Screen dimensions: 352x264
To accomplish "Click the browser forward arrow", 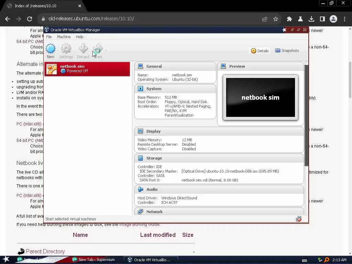I will click(x=19, y=19).
